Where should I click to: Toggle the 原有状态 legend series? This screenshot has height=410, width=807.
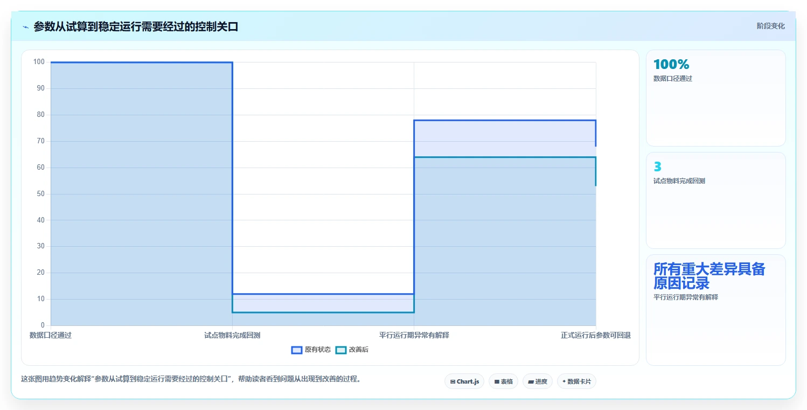[x=311, y=350]
